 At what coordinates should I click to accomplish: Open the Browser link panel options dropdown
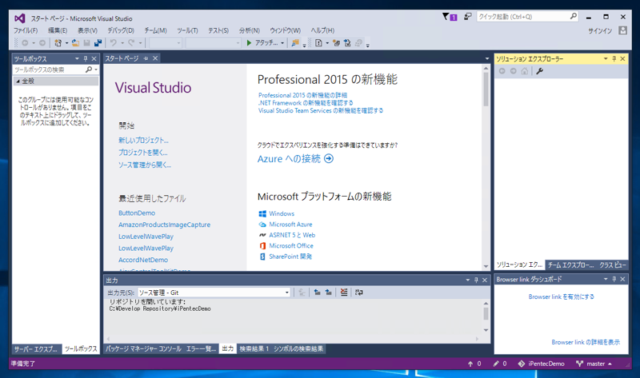click(606, 279)
